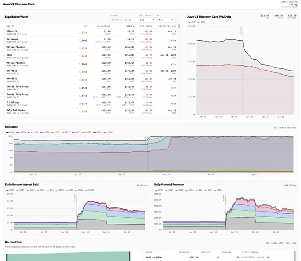Select the USDT to USDe route row
The height and width of the screenshot is (261, 301).
click(219, 257)
